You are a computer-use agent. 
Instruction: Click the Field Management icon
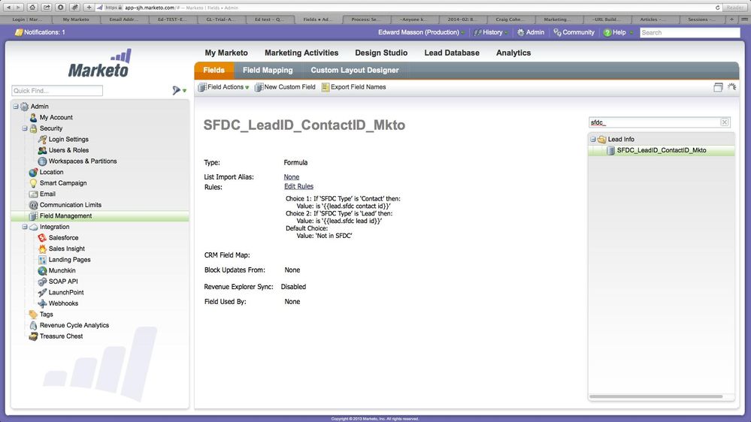point(33,216)
